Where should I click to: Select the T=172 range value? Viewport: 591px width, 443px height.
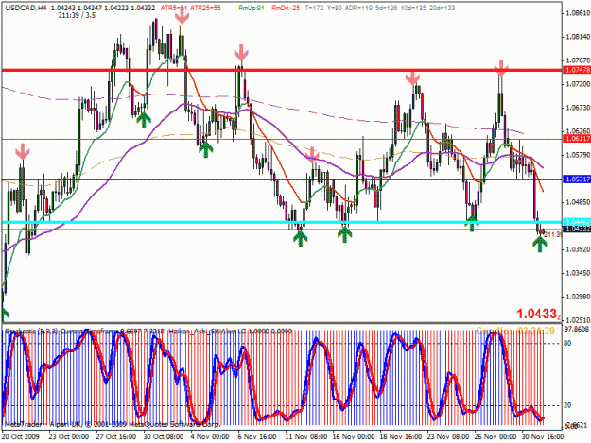coord(314,8)
